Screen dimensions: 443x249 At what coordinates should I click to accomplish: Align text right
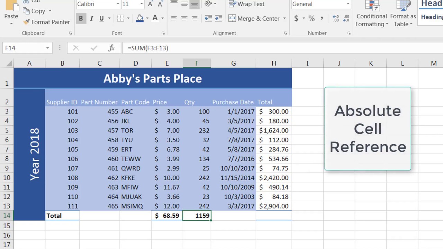195,18
